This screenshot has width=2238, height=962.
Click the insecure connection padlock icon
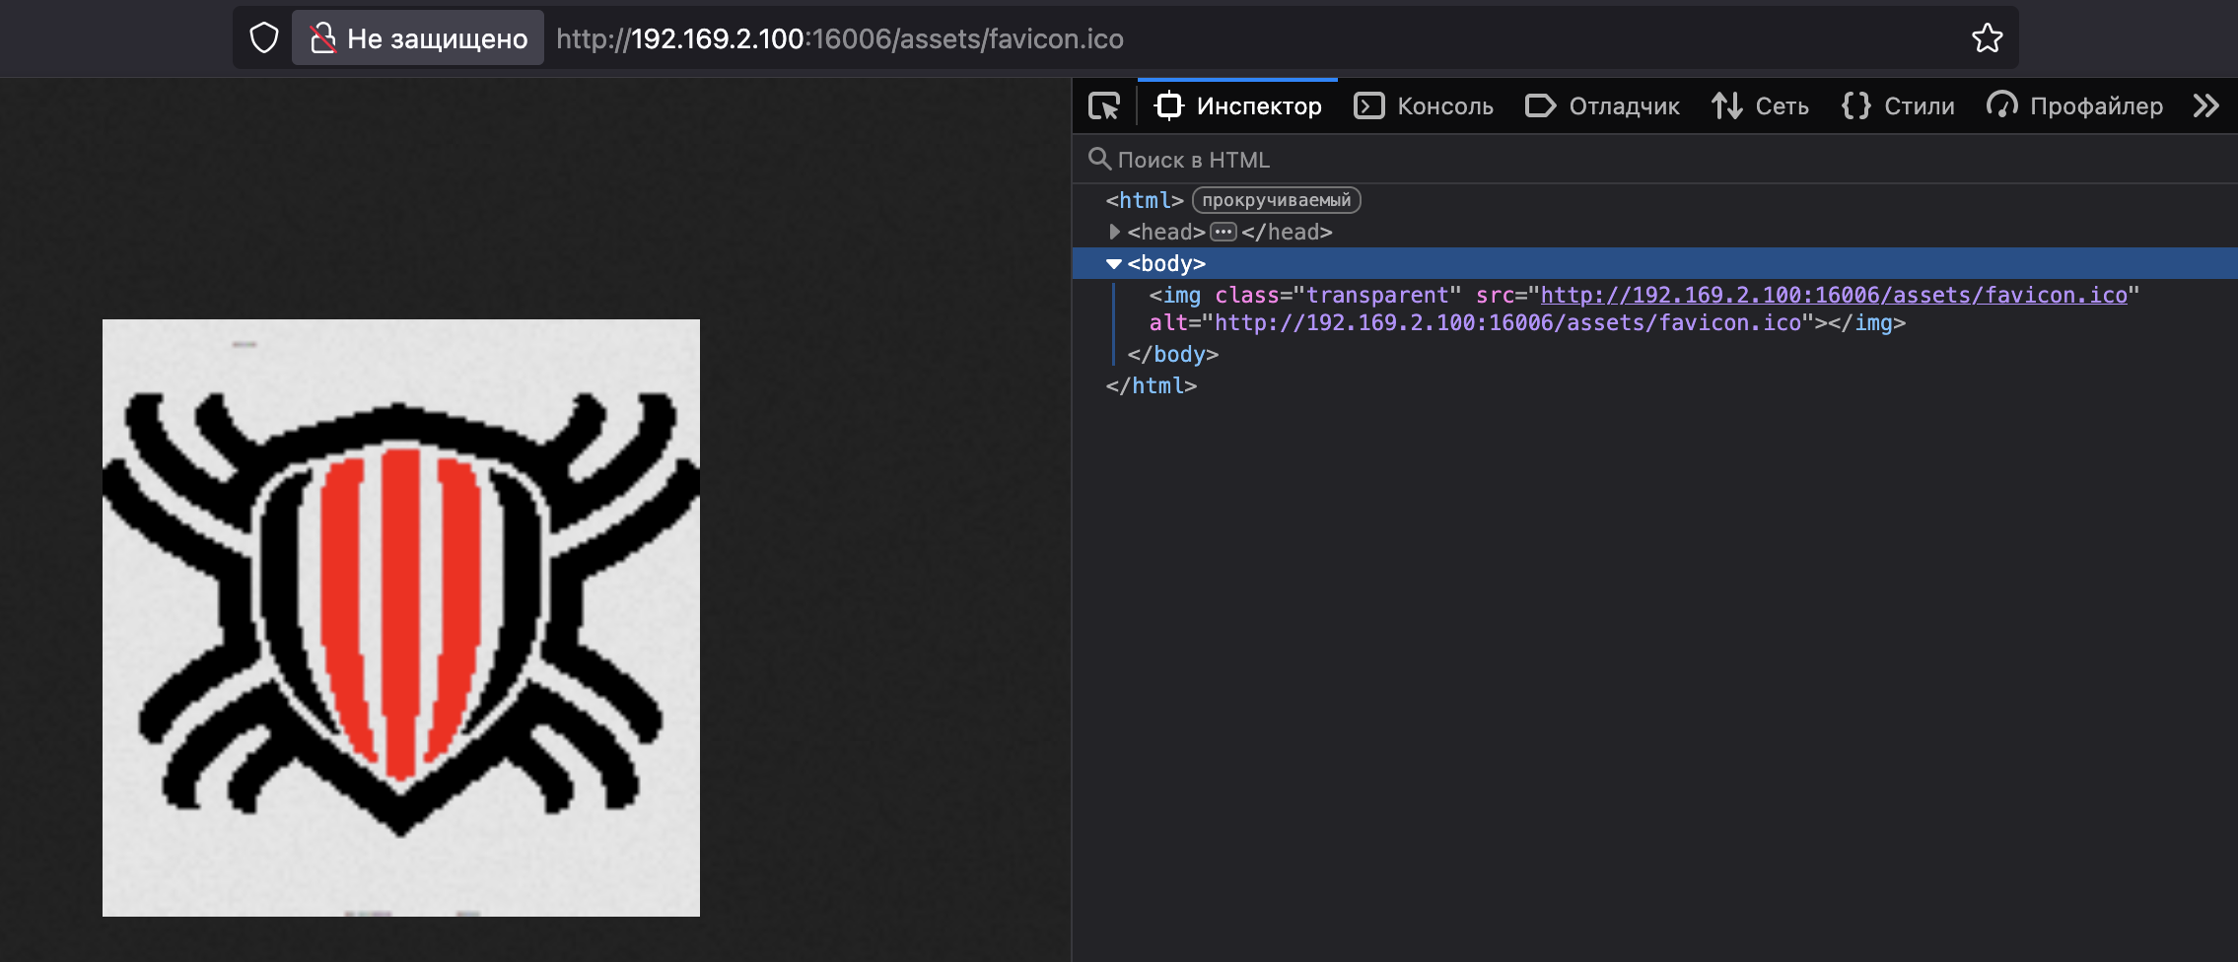pos(322,38)
